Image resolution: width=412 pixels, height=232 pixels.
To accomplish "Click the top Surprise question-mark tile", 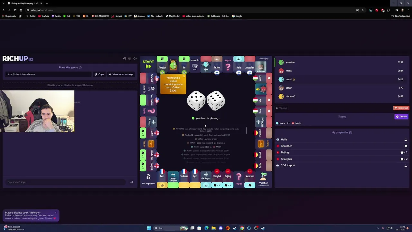I will coord(228,64).
